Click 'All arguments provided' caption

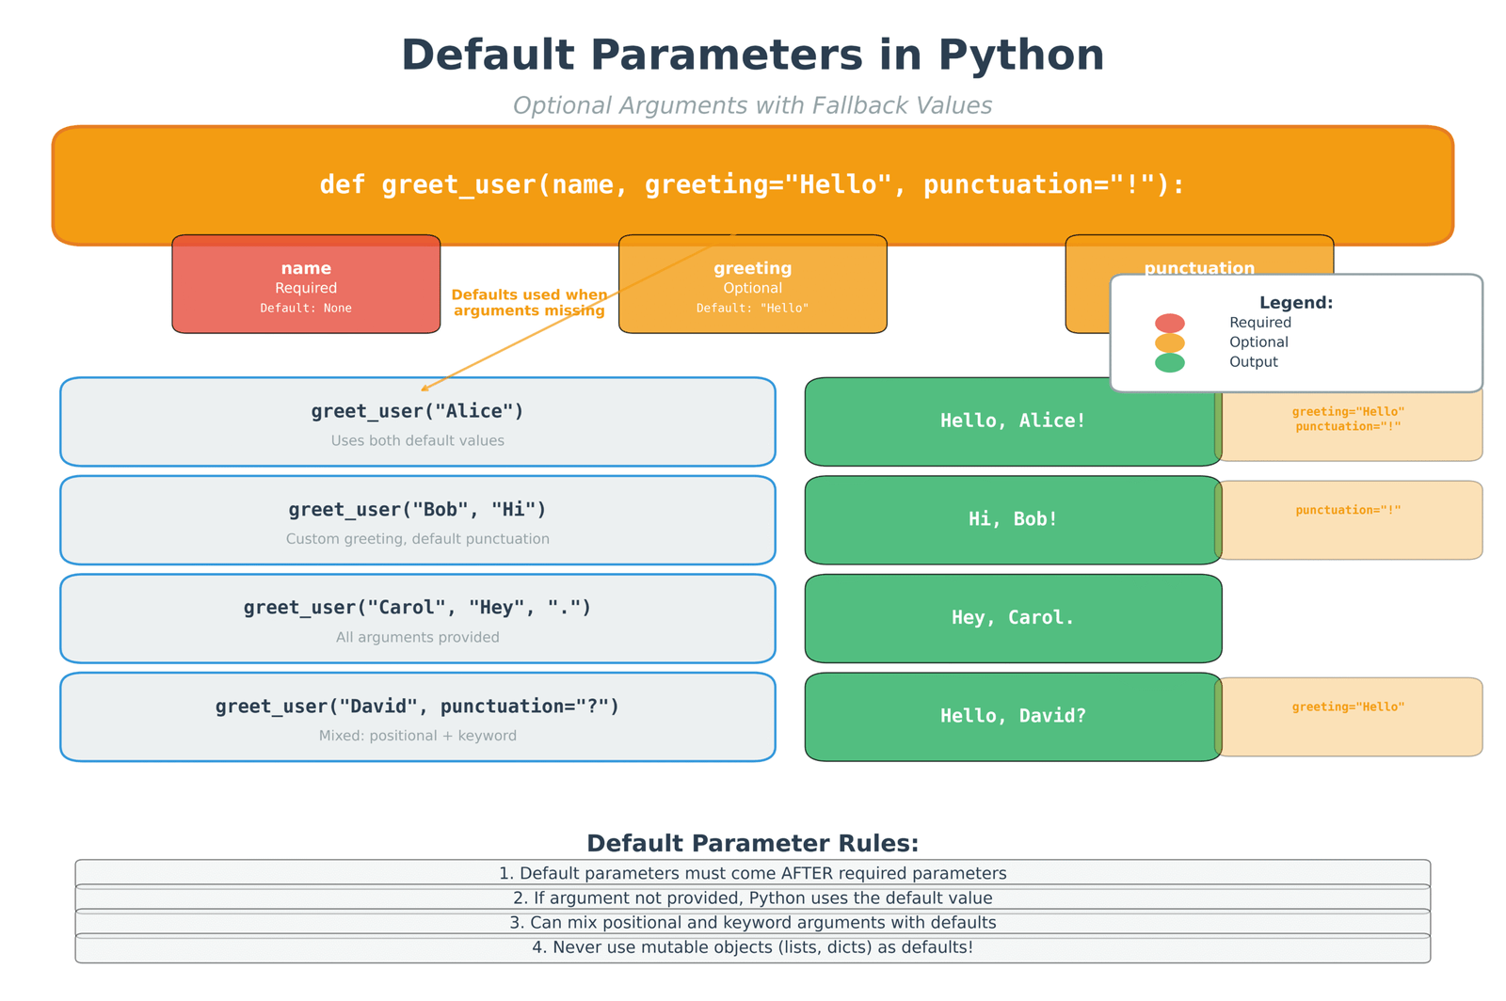coord(418,637)
